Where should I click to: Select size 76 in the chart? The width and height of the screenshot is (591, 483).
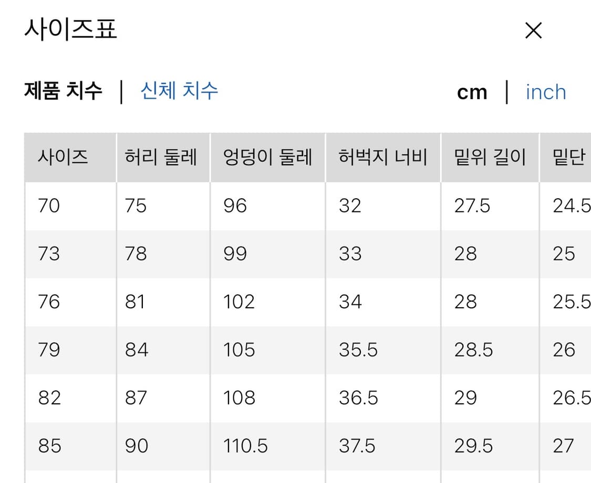pos(48,302)
